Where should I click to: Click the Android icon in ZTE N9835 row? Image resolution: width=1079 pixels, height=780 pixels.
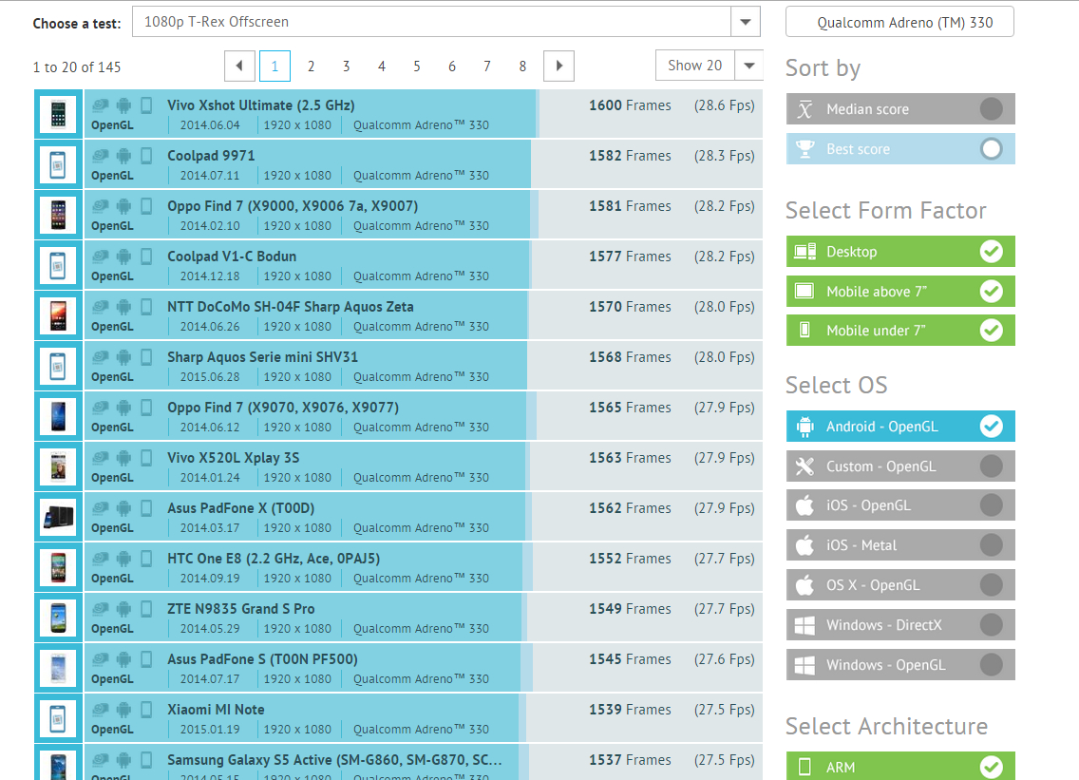click(x=123, y=609)
